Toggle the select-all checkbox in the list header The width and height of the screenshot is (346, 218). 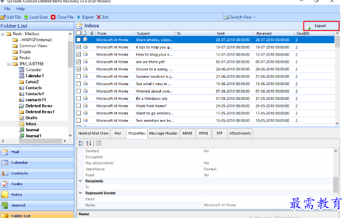(x=79, y=33)
